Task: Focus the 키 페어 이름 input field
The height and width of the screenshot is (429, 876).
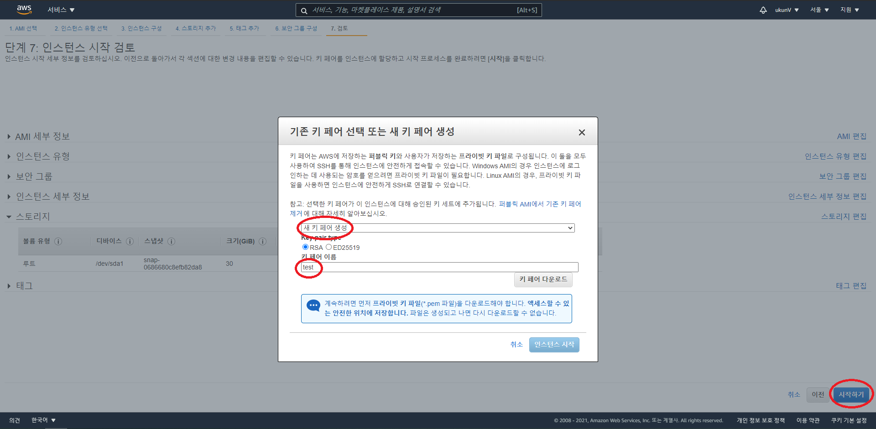Action: pyautogui.click(x=439, y=267)
